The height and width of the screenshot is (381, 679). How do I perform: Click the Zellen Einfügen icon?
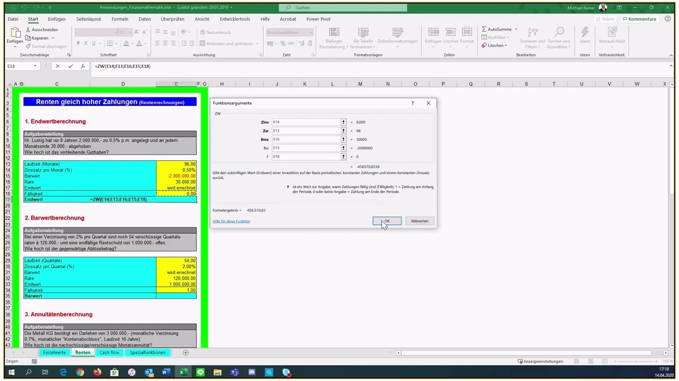(433, 32)
